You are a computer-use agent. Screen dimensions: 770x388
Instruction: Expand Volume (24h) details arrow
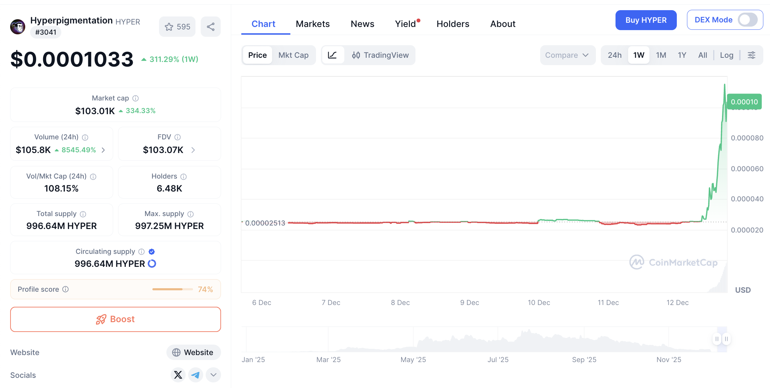(x=103, y=150)
